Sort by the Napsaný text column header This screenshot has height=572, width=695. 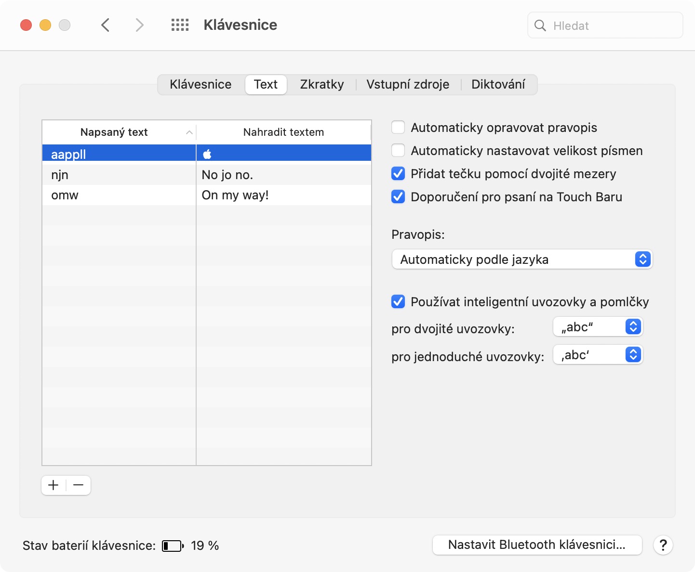click(114, 132)
